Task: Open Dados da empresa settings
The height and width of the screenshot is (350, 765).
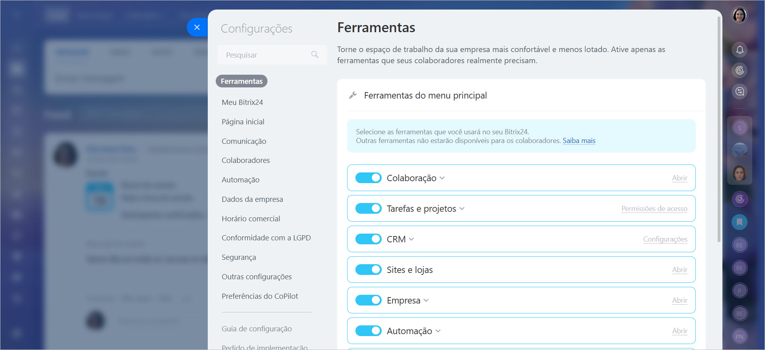Action: (252, 199)
